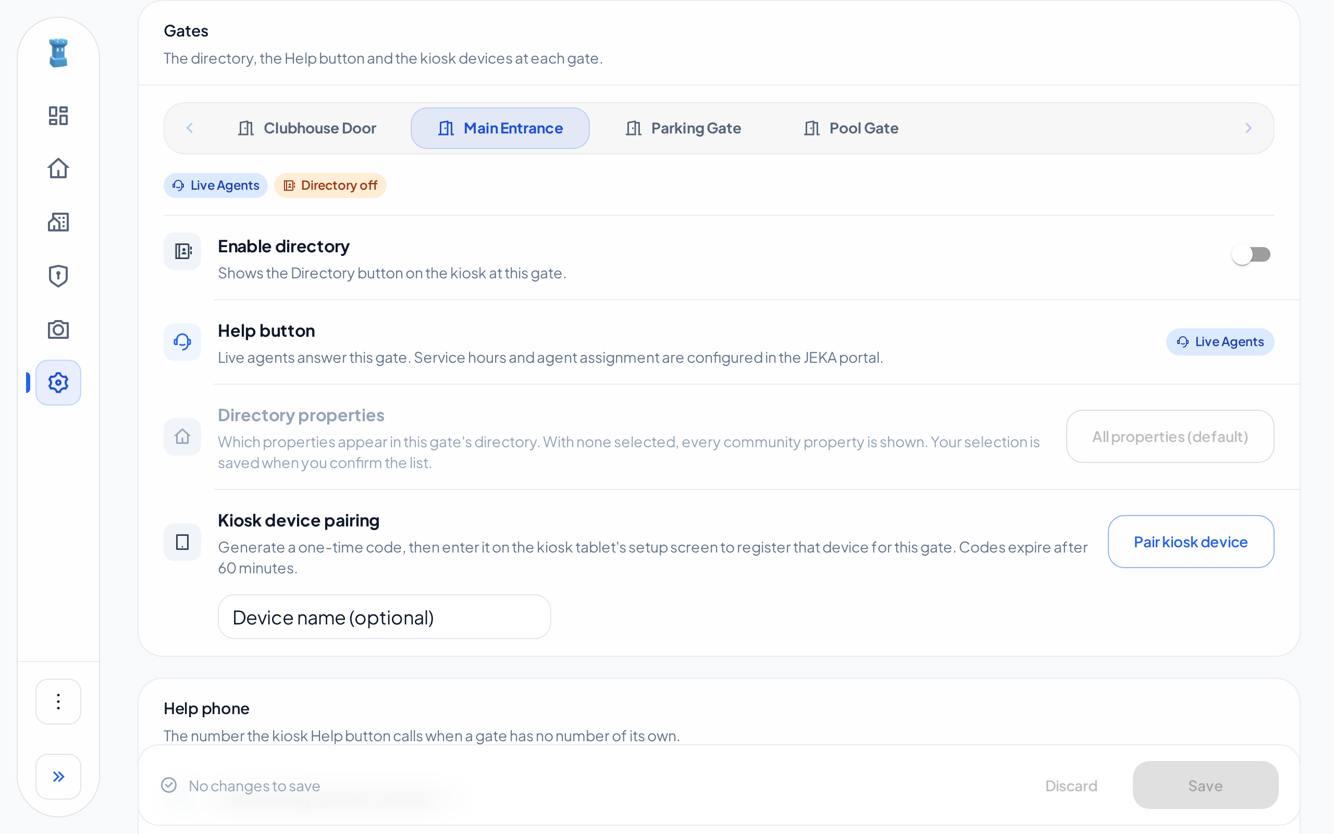
Task: Open the three-dot more menu in sidebar
Action: click(58, 702)
